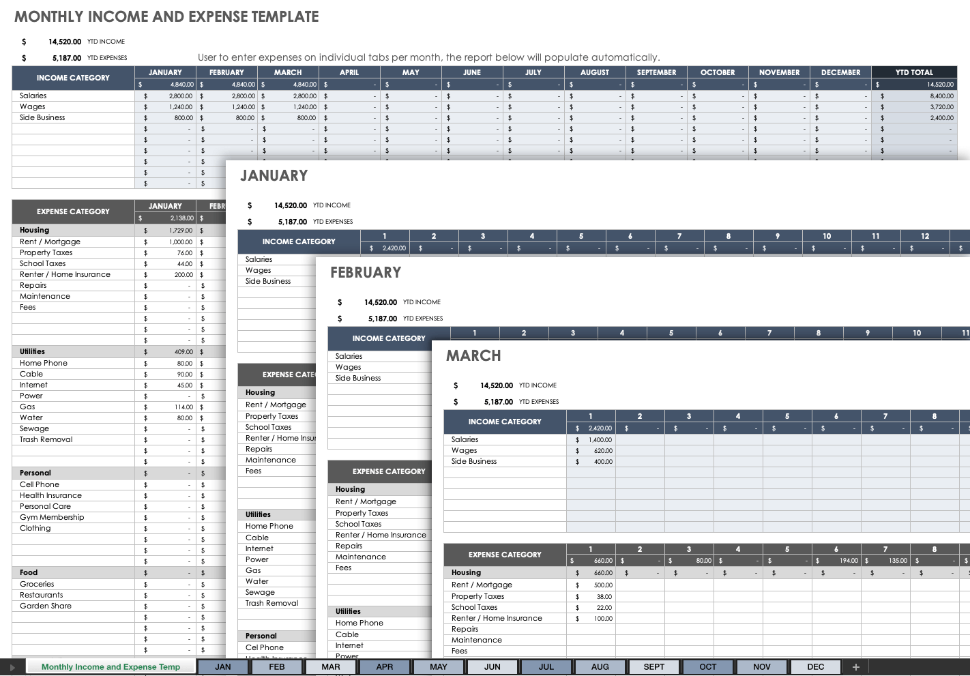This screenshot has width=970, height=676.
Task: Select the Housing category header in March expenses
Action: click(466, 572)
